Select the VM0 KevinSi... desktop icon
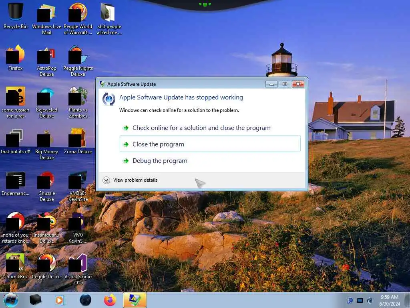The width and height of the screenshot is (410, 308). (78, 227)
